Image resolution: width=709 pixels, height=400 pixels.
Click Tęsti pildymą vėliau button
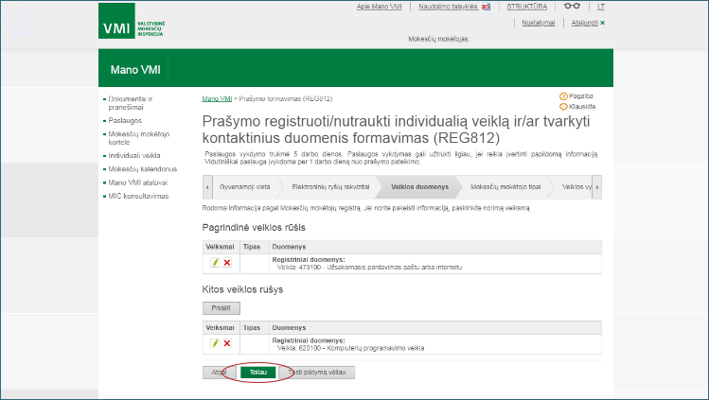[x=317, y=373]
